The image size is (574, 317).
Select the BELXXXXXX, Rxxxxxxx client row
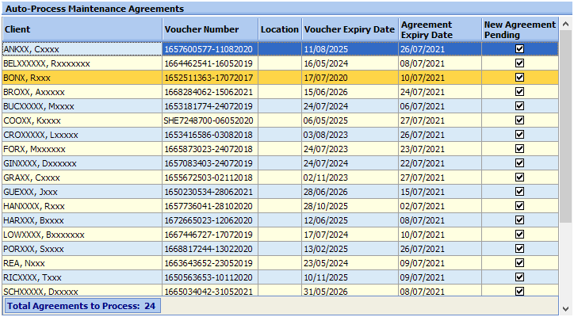click(280, 63)
